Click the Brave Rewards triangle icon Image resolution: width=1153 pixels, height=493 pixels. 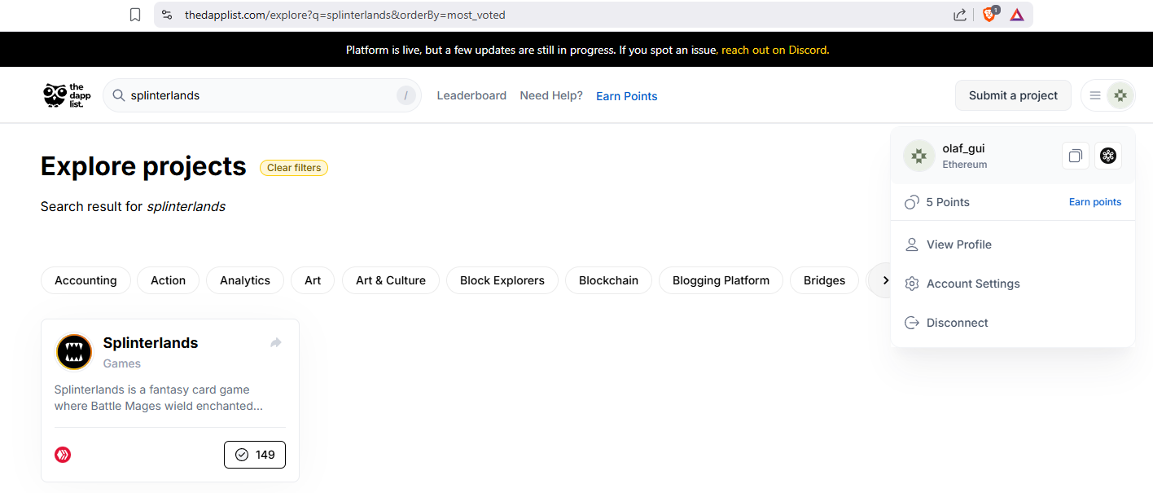point(1017,15)
